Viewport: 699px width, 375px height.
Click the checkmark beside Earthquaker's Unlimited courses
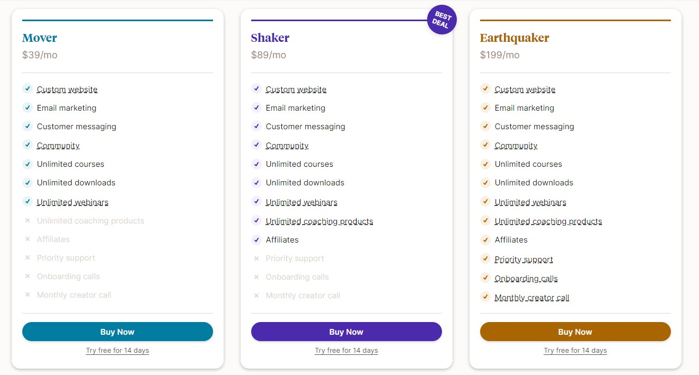tap(485, 164)
